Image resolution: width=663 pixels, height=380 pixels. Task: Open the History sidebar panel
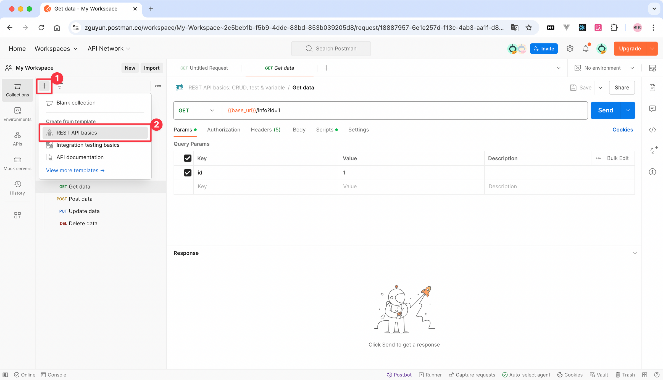pyautogui.click(x=17, y=188)
